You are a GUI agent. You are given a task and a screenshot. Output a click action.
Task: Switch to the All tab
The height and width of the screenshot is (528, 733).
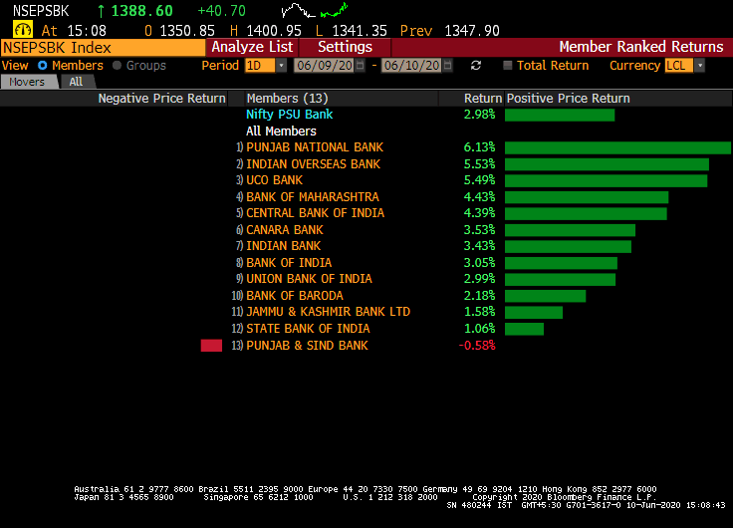tap(76, 82)
